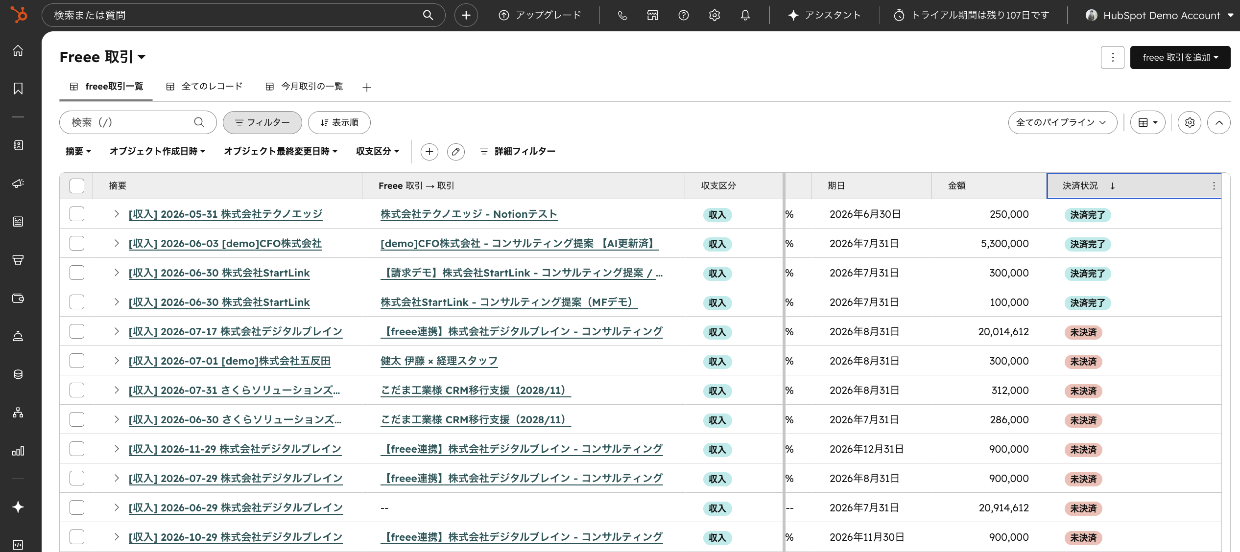Open the HubSpot Demo Account menu

pyautogui.click(x=1159, y=15)
